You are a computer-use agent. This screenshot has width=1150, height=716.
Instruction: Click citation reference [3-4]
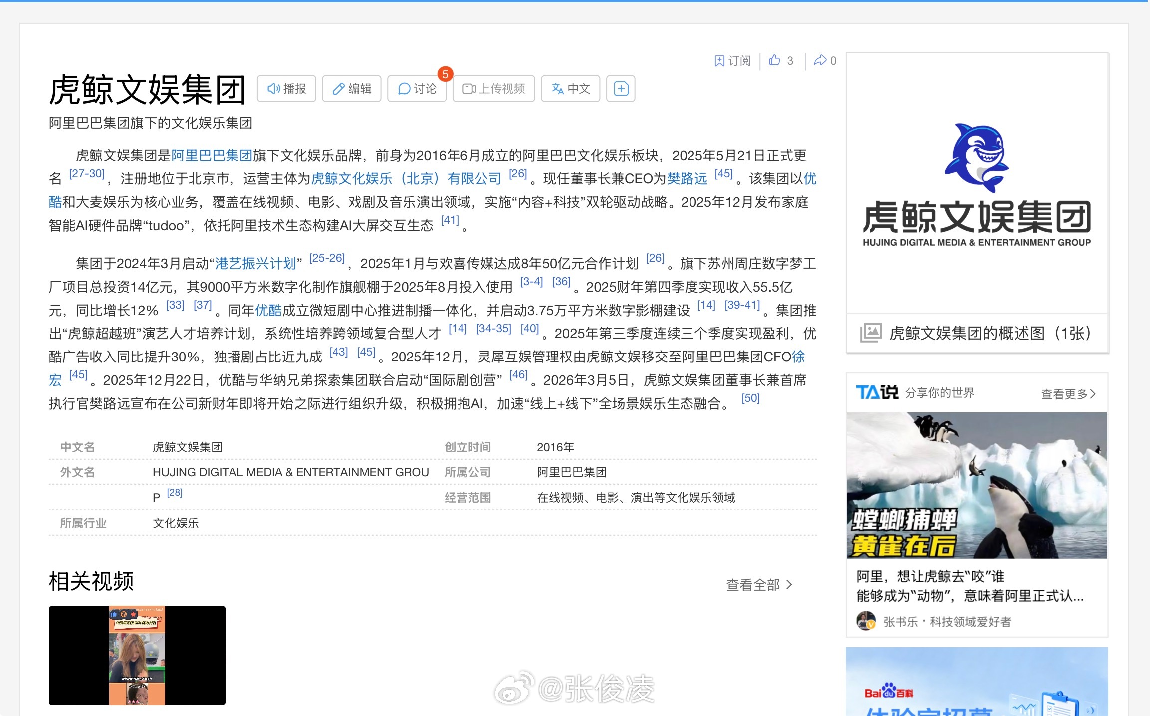point(531,282)
